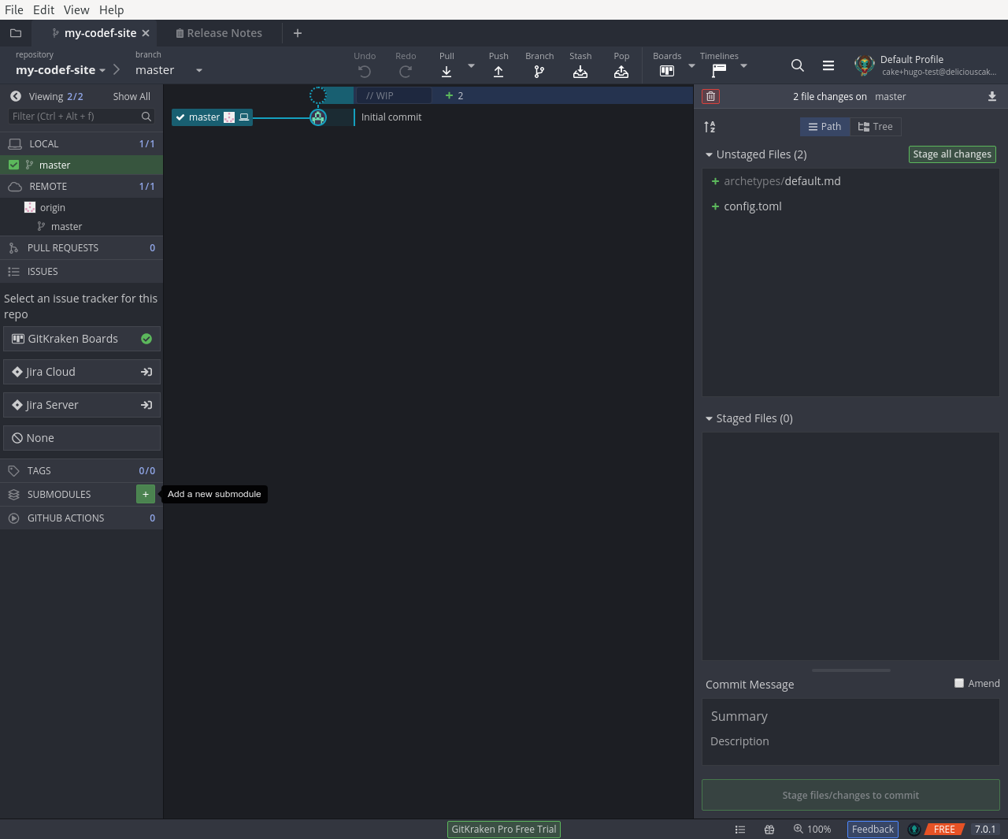The image size is (1008, 839).
Task: Pop stash using the Pop icon
Action: [x=621, y=72]
